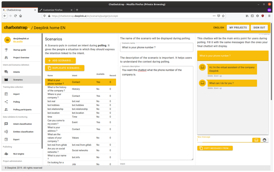This screenshot has width=274, height=172.
Task: Close the Chatbotstrap tab
Action: tap(35, 10)
